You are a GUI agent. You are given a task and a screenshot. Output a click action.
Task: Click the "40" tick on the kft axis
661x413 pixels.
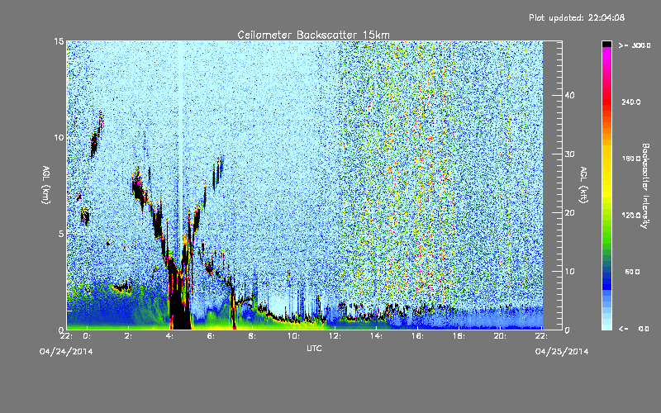point(569,96)
